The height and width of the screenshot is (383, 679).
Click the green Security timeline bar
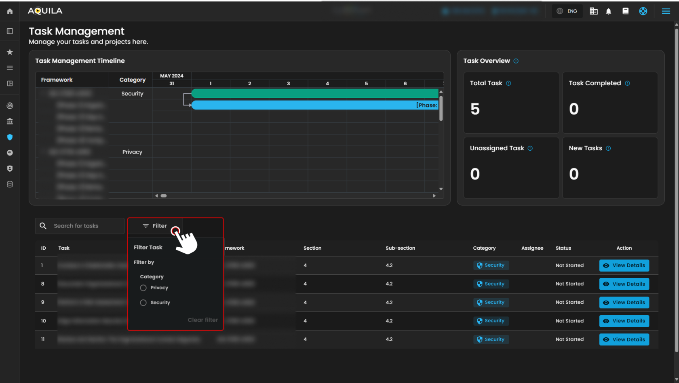[x=314, y=93]
